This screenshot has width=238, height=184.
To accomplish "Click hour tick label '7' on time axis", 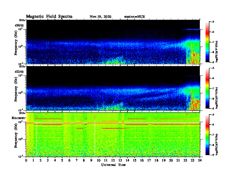I will (77, 161).
